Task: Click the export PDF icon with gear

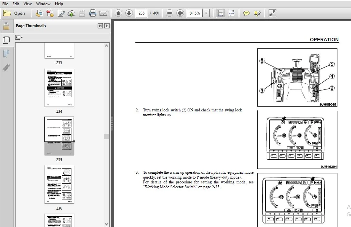Action: [50, 13]
